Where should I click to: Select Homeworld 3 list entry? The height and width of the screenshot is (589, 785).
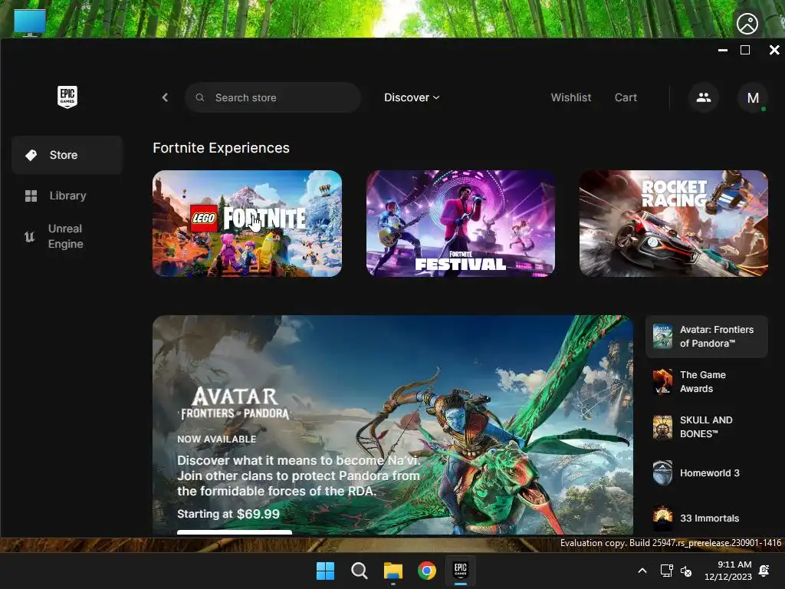(x=707, y=472)
